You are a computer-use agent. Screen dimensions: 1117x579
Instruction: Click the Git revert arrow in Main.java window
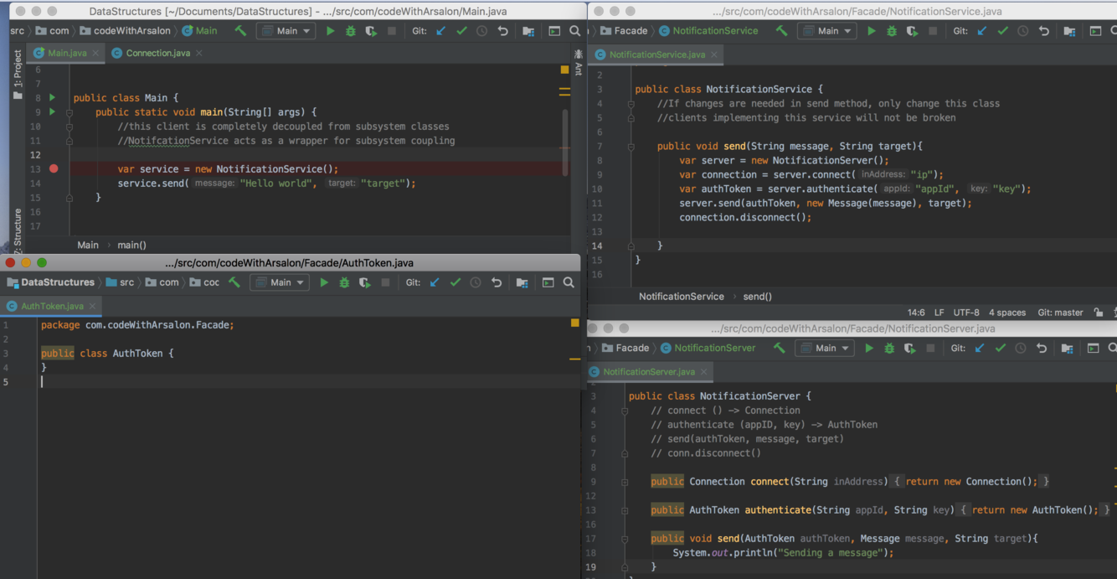coord(502,31)
